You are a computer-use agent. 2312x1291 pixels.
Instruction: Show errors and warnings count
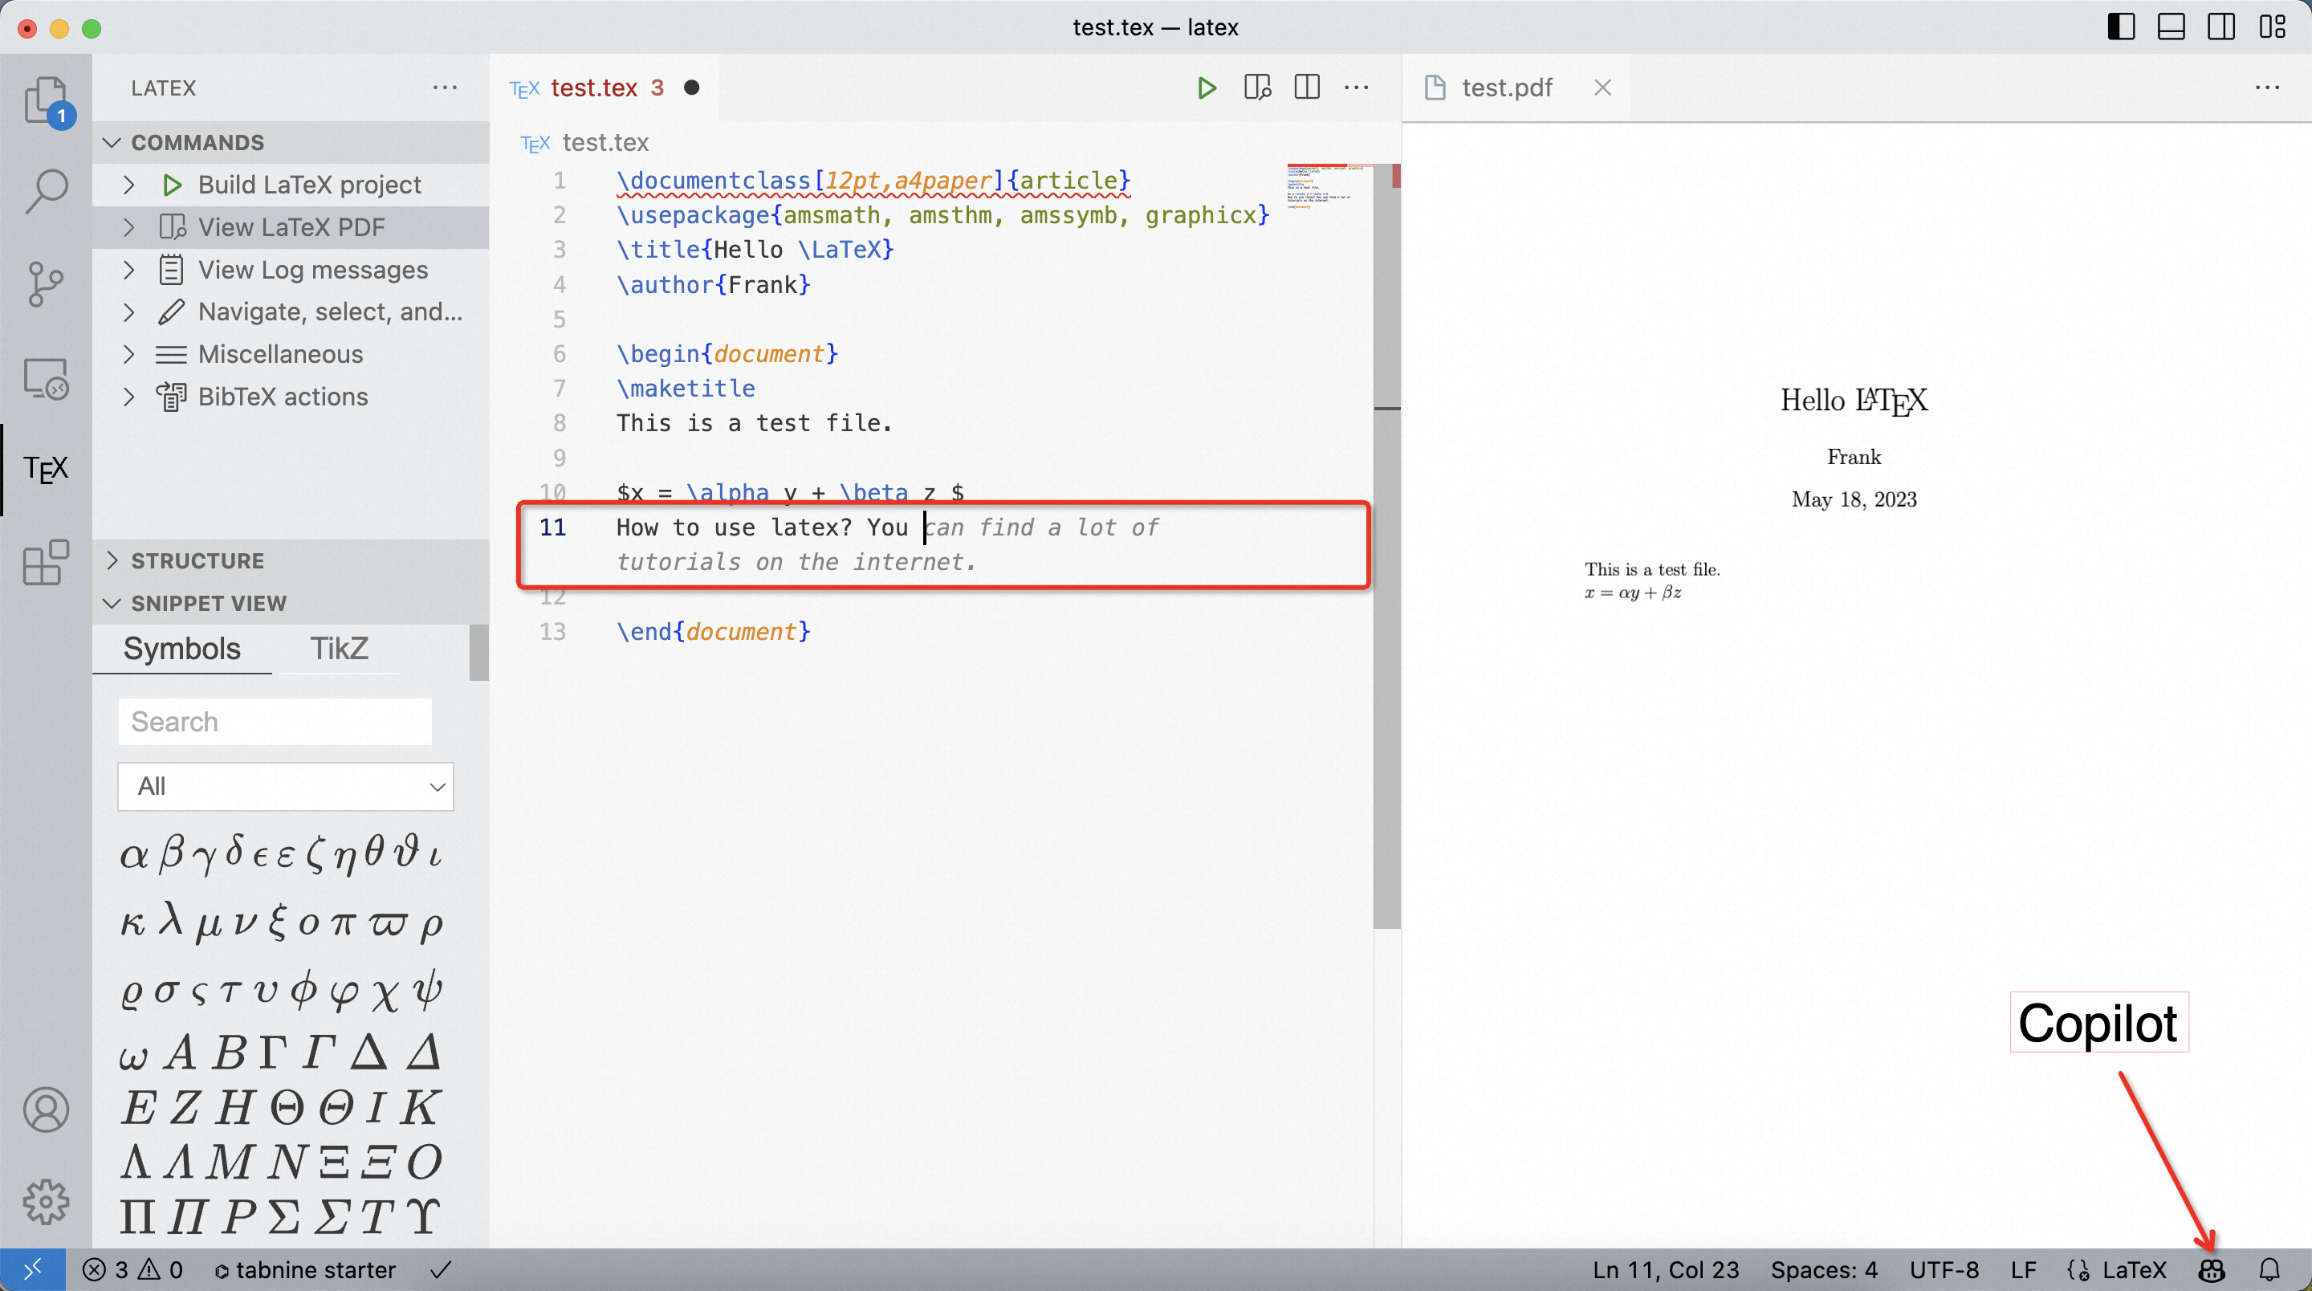pyautogui.click(x=132, y=1270)
